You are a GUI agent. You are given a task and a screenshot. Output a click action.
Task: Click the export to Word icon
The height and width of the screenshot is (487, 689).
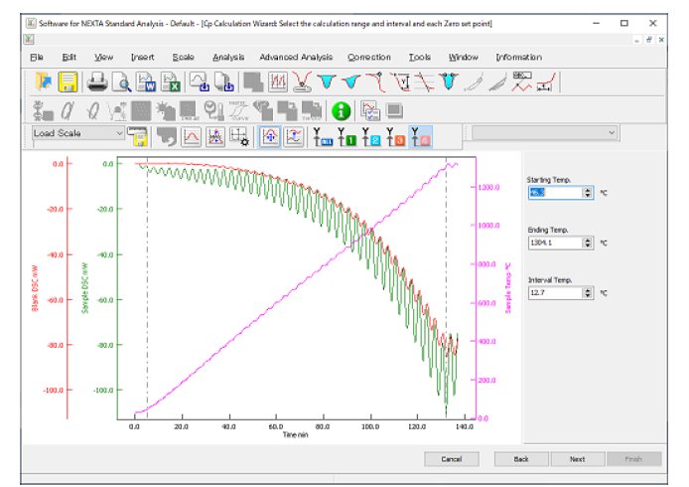[x=145, y=82]
